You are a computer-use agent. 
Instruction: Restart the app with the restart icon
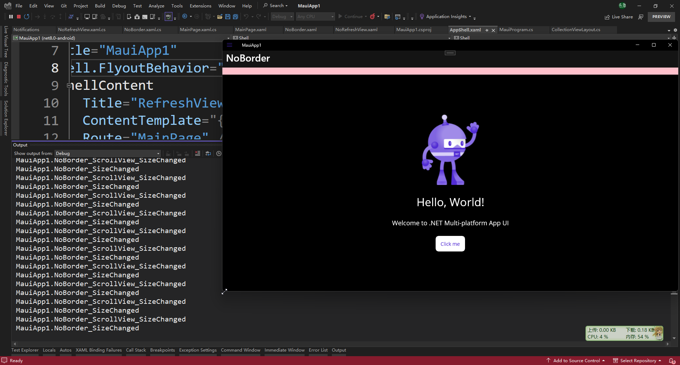tap(27, 17)
